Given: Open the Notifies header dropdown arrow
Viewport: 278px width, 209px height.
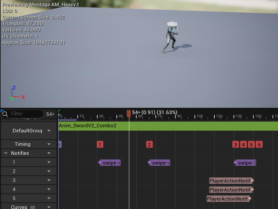Looking at the screenshot, I should pos(49,153).
